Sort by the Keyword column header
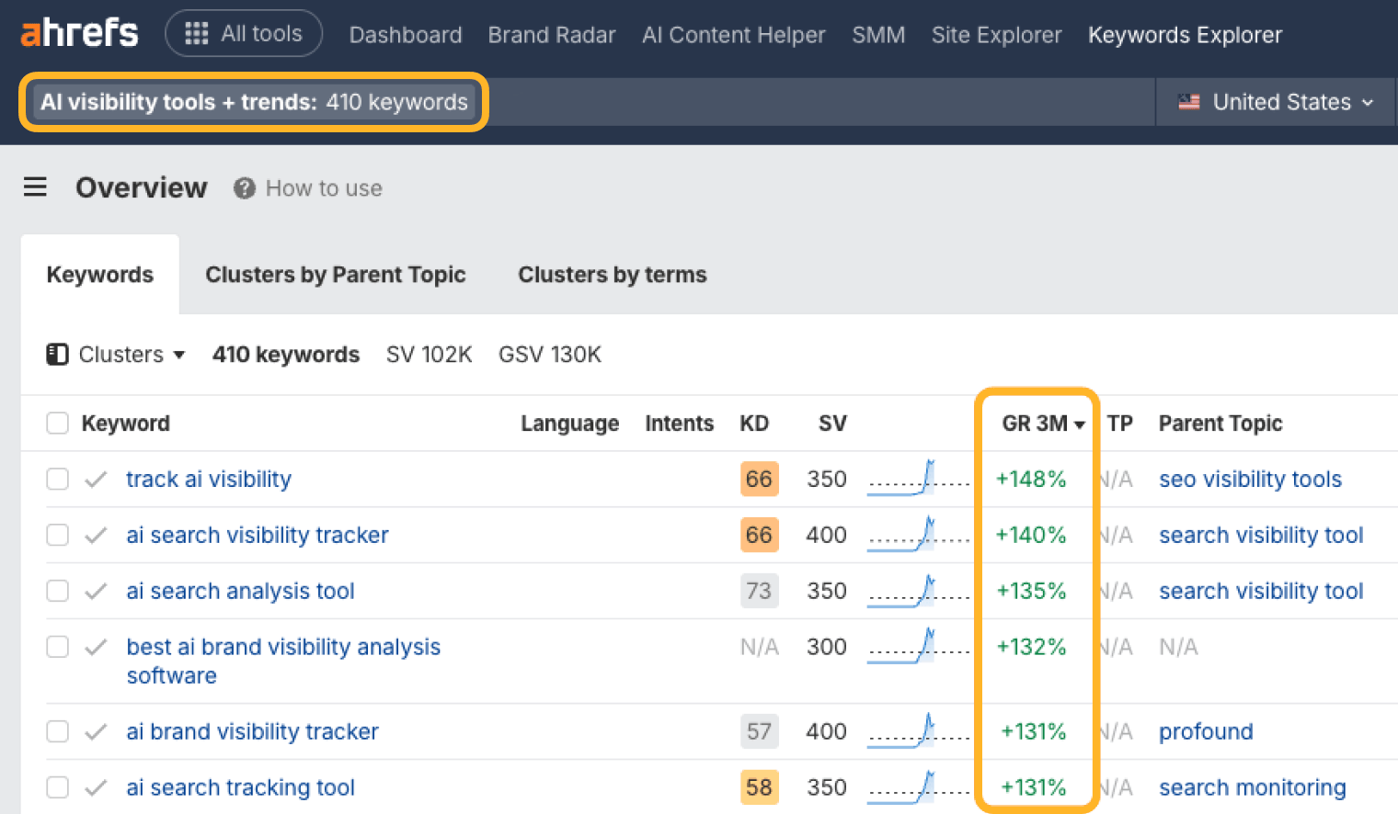The height and width of the screenshot is (814, 1398). tap(126, 424)
